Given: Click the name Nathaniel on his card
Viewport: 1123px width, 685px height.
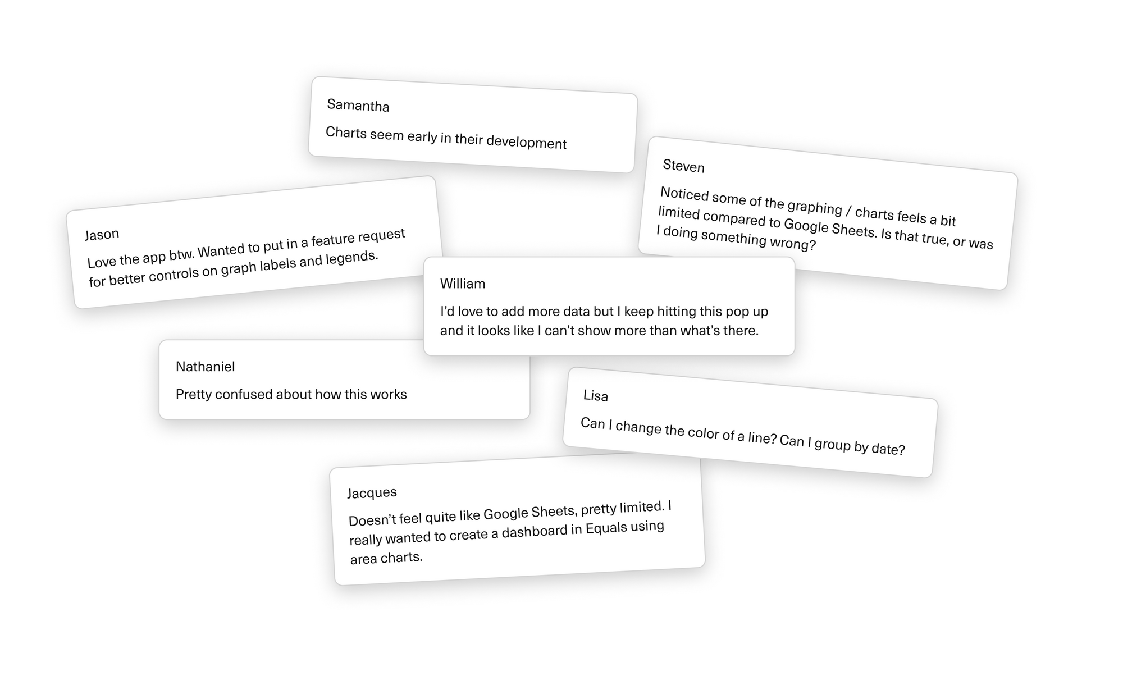Looking at the screenshot, I should click(x=205, y=367).
